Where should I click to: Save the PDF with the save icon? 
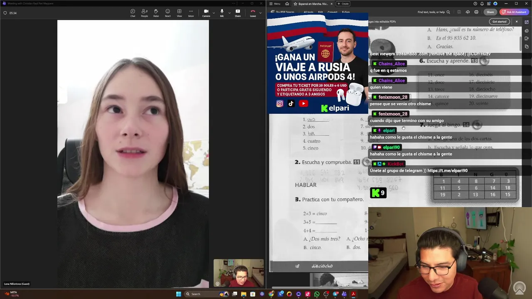[x=459, y=12]
